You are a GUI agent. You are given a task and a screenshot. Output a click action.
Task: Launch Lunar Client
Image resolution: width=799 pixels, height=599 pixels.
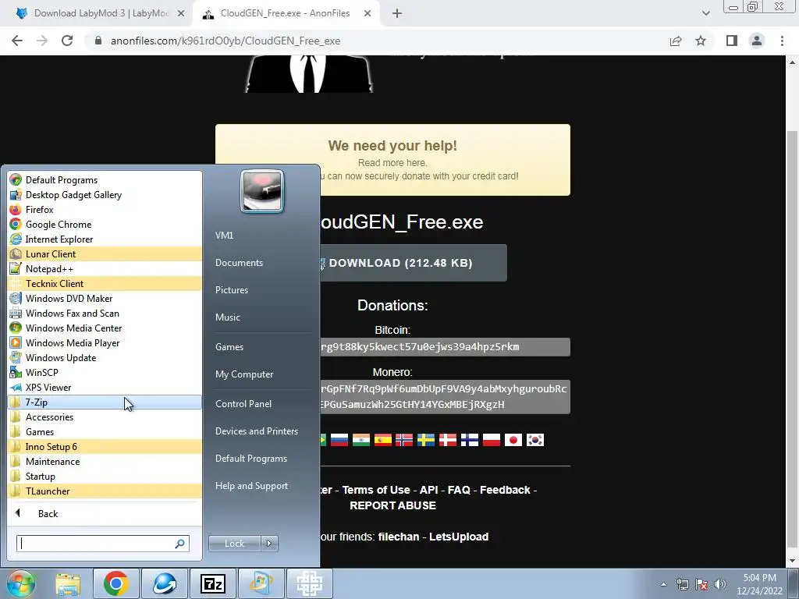pyautogui.click(x=105, y=253)
